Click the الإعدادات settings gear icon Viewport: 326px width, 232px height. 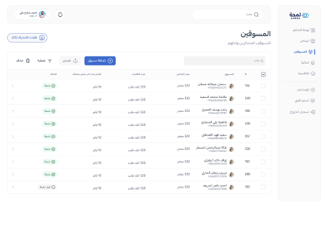click(x=313, y=90)
